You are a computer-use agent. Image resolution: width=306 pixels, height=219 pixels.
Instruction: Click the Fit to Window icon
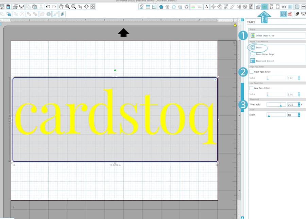[x=93, y=7]
